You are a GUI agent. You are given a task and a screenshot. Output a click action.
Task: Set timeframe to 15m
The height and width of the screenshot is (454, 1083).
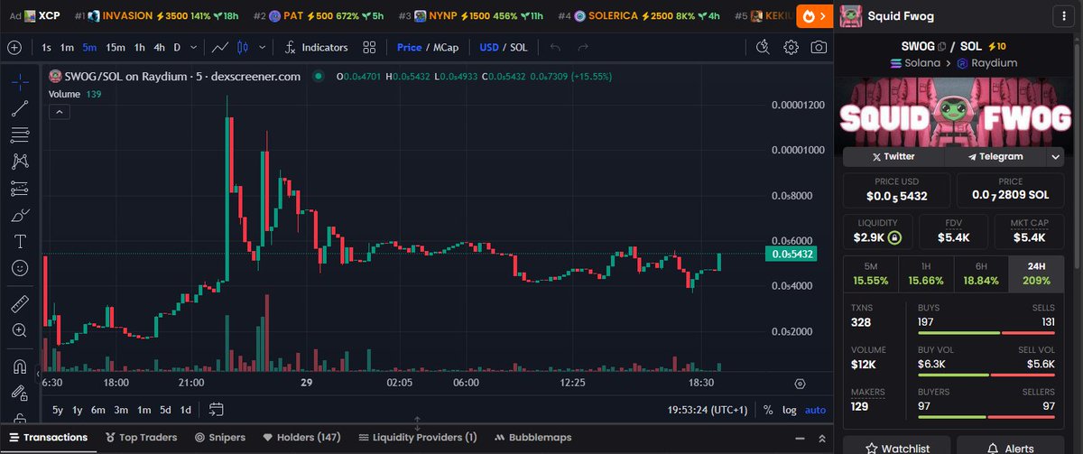115,47
